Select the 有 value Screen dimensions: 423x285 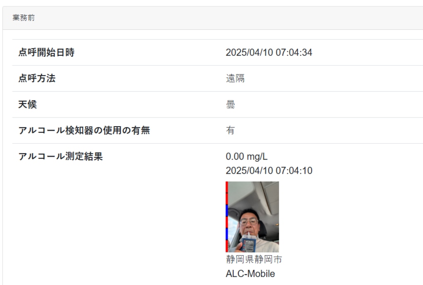point(231,130)
